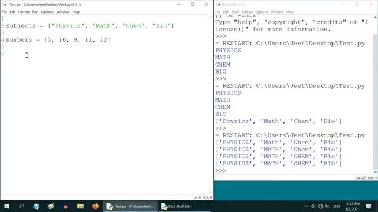This screenshot has height=212, width=378.
Task: Open the Edit menu in Test.py editor
Action: (x=12, y=12)
